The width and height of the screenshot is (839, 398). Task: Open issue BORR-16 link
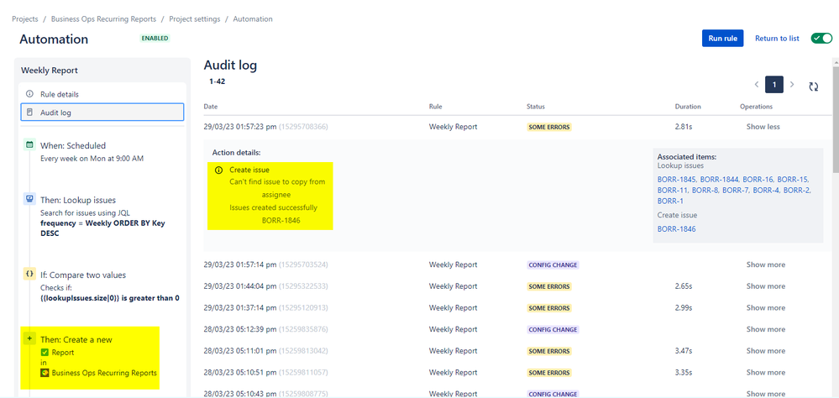[758, 179]
